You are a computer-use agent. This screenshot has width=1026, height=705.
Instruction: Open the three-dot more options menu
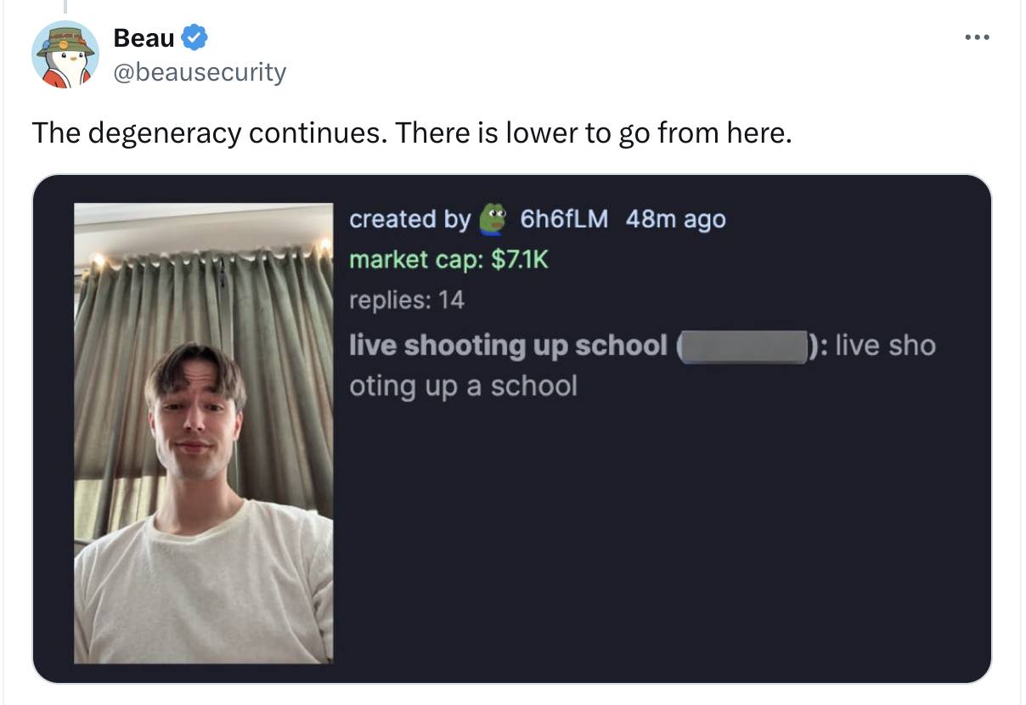click(x=977, y=39)
